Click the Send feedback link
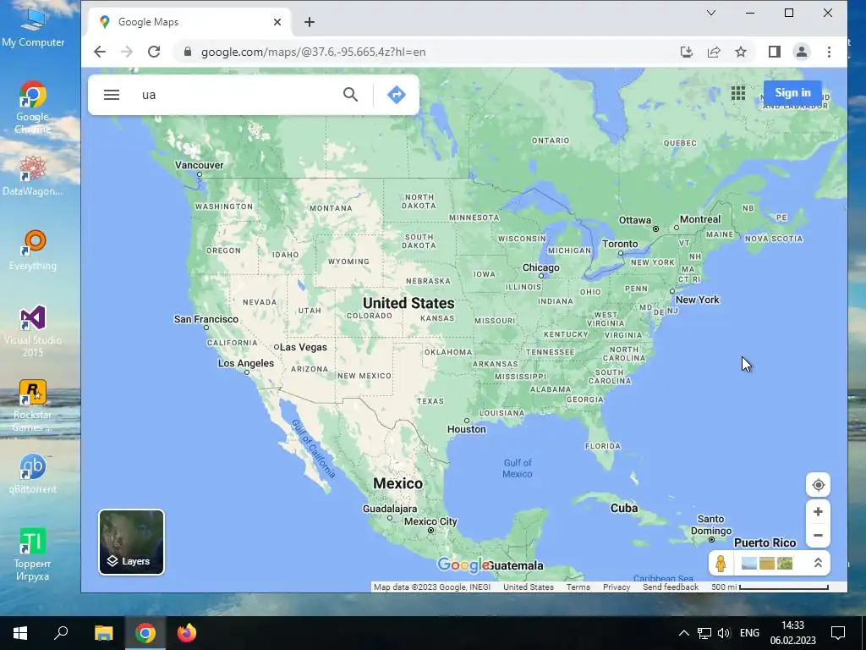 click(x=671, y=587)
